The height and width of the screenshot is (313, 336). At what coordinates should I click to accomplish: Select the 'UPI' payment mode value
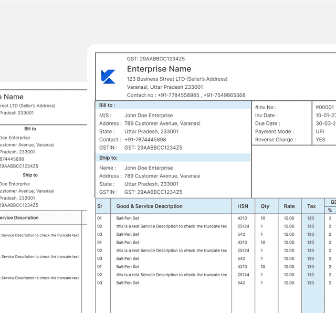point(320,131)
